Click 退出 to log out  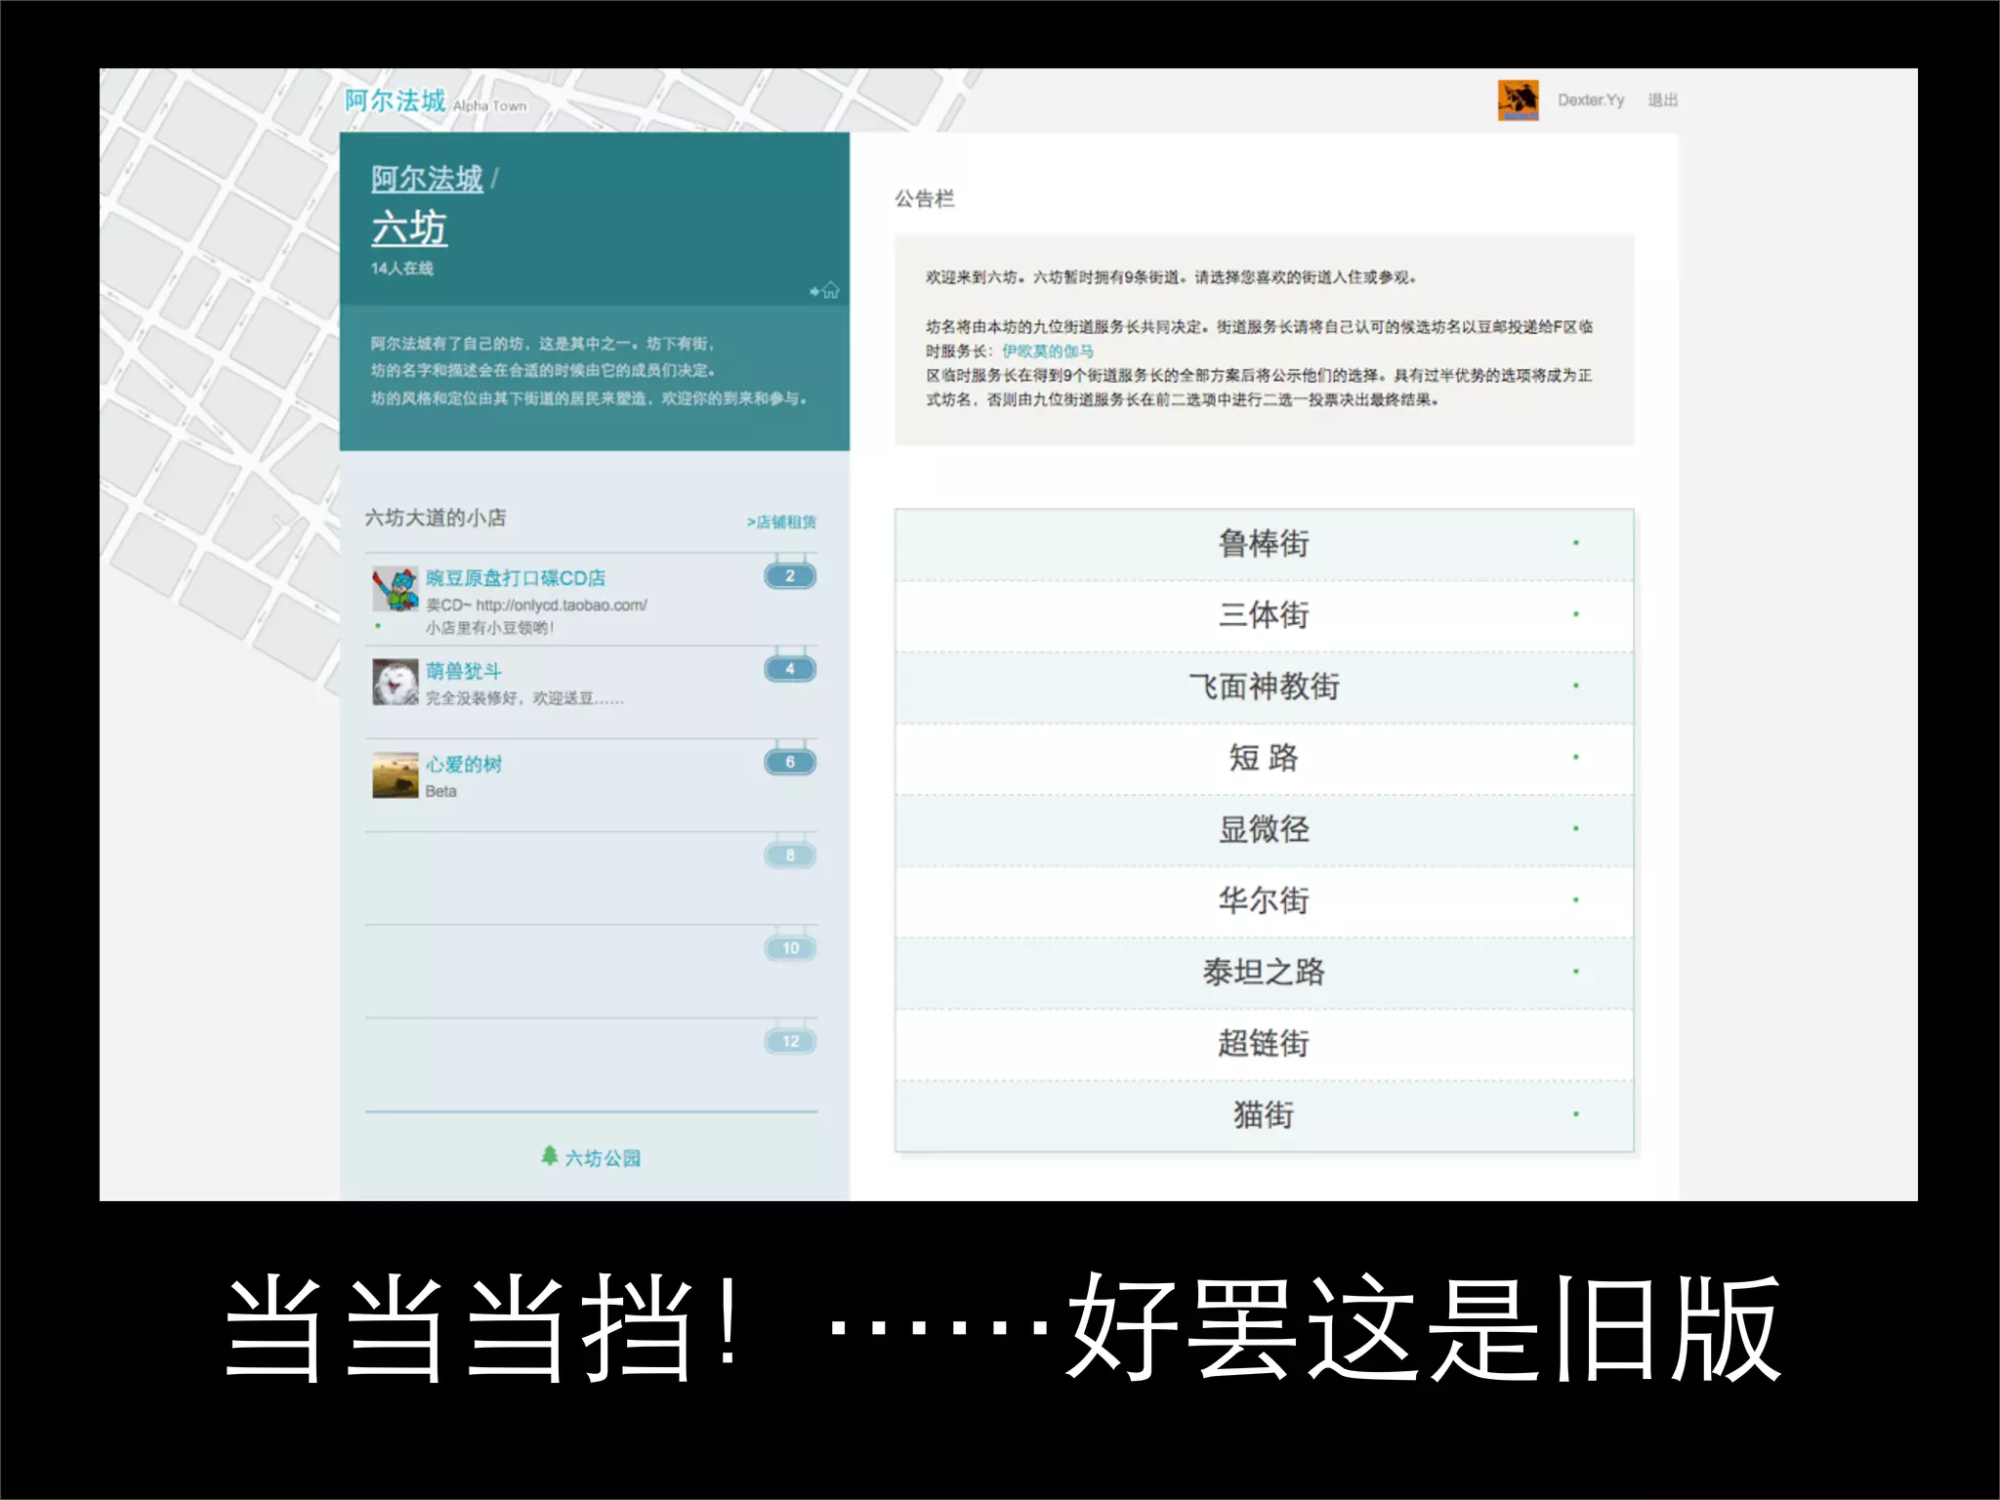[x=1662, y=100]
